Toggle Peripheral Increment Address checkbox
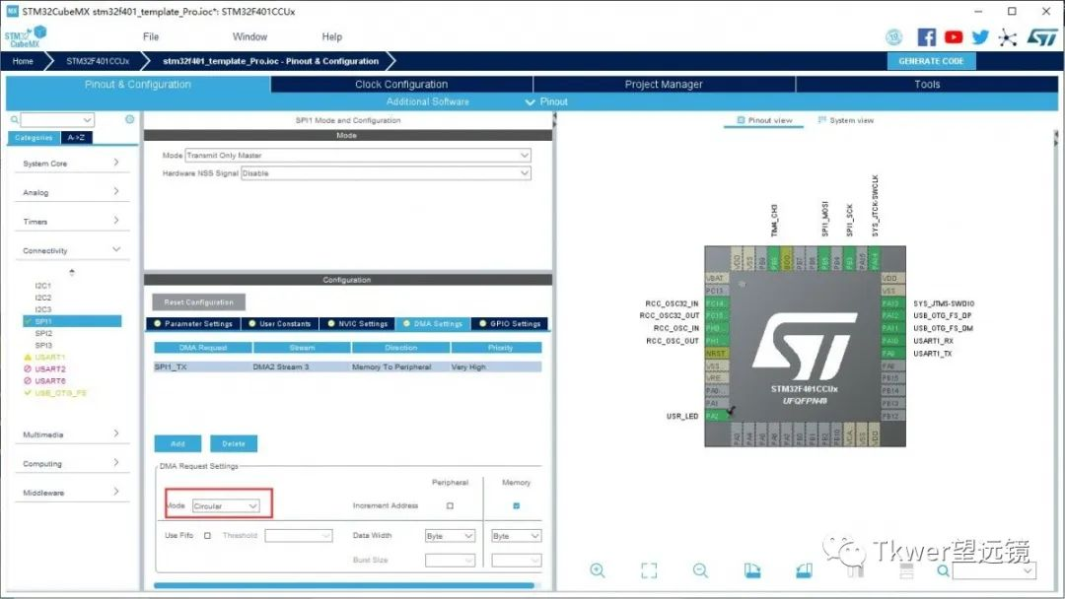Image resolution: width=1065 pixels, height=599 pixels. pyautogui.click(x=450, y=506)
